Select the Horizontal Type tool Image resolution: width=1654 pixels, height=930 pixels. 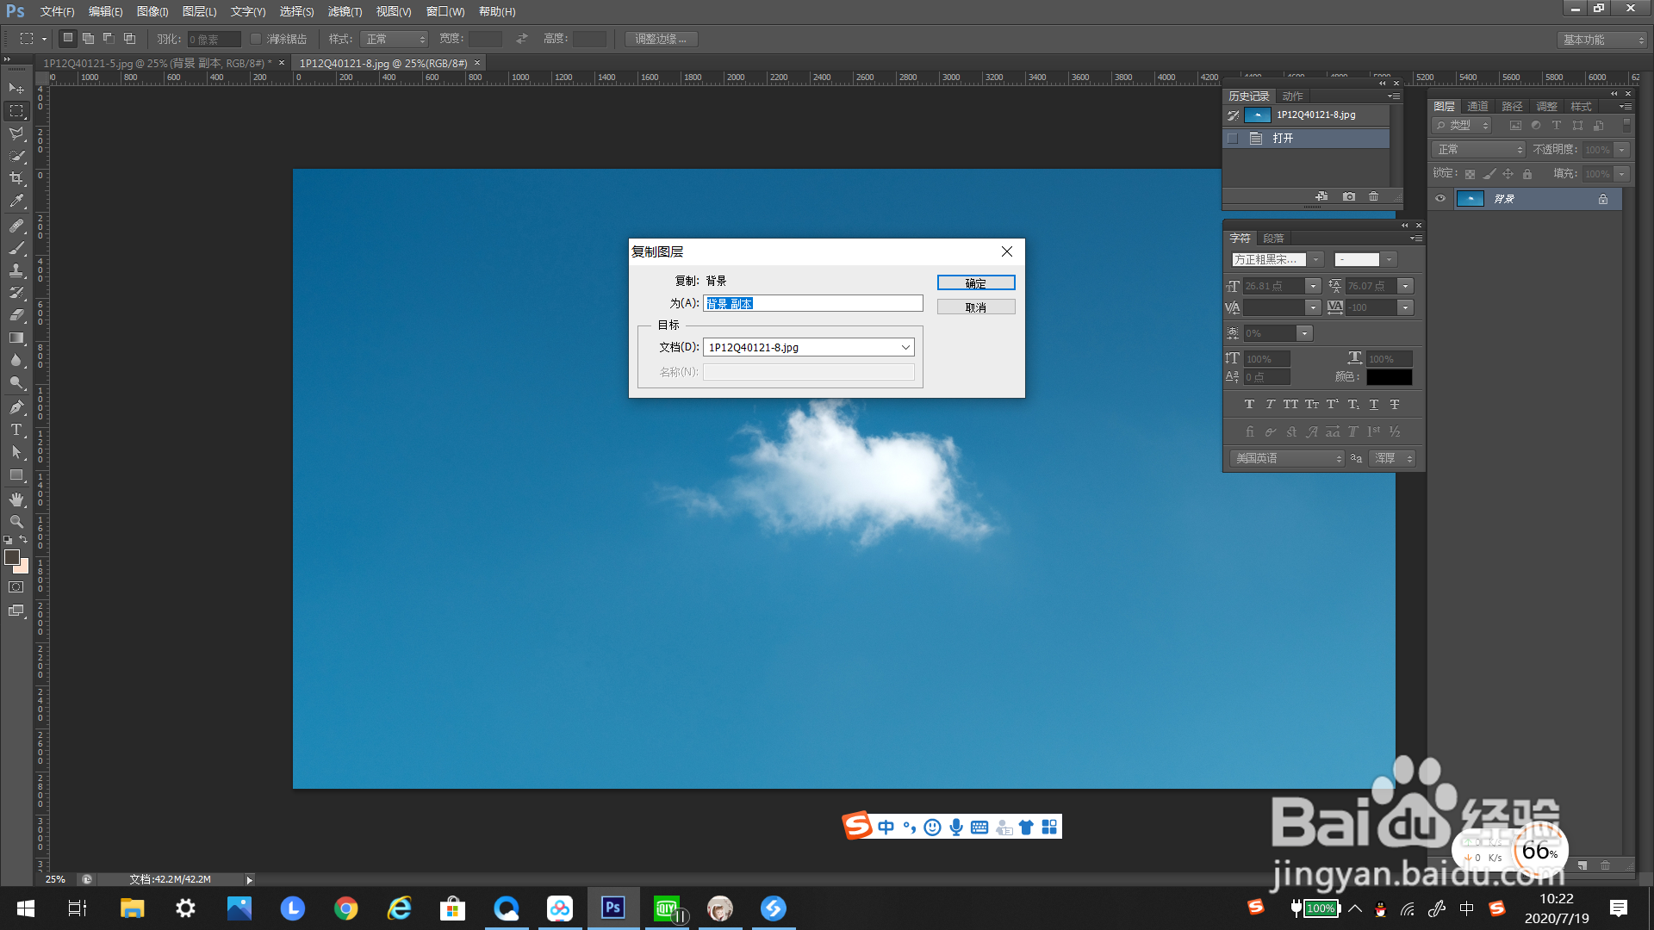coord(16,430)
